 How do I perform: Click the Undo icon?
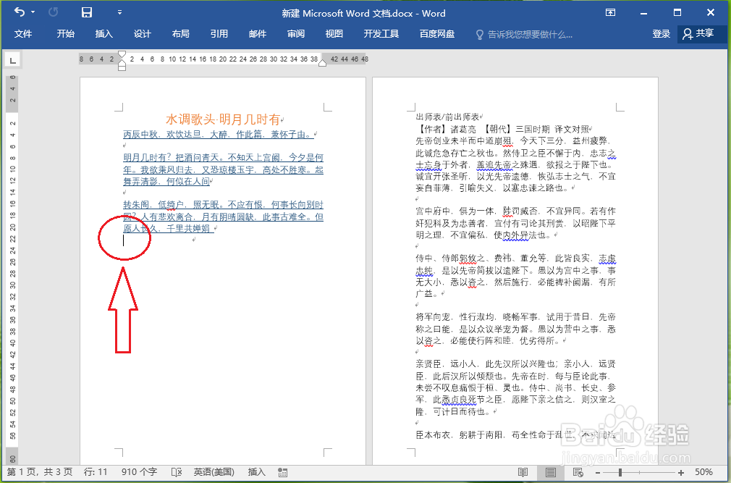(x=20, y=12)
